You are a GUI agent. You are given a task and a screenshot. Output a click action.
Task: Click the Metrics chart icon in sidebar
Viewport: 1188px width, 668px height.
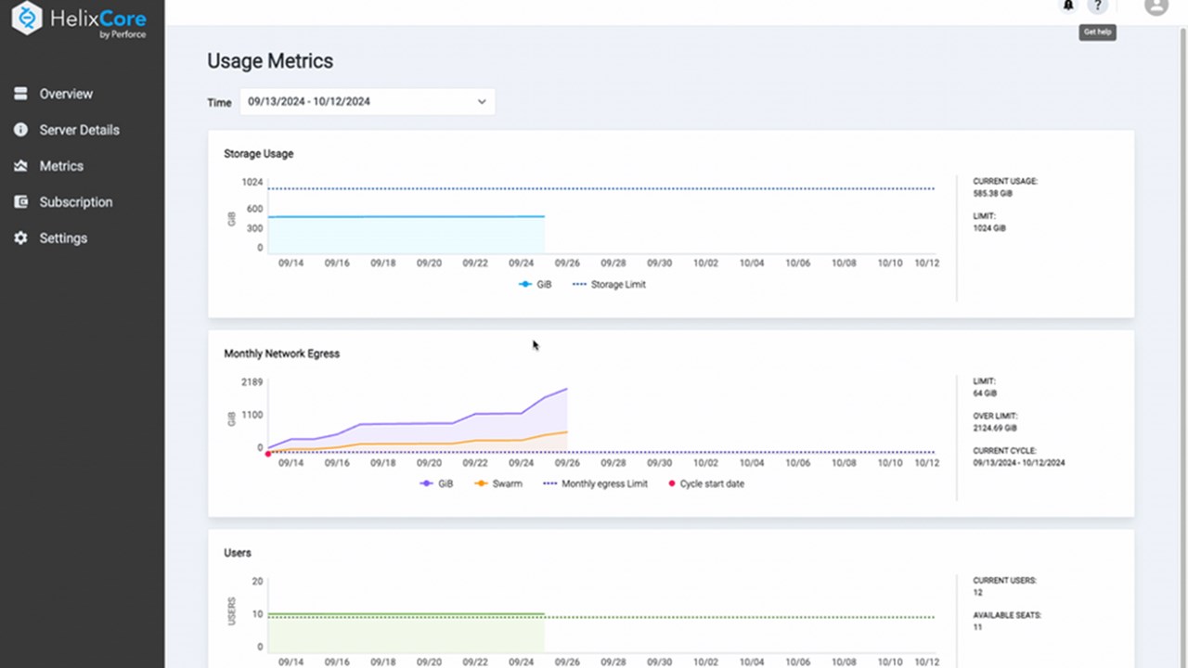coord(20,166)
